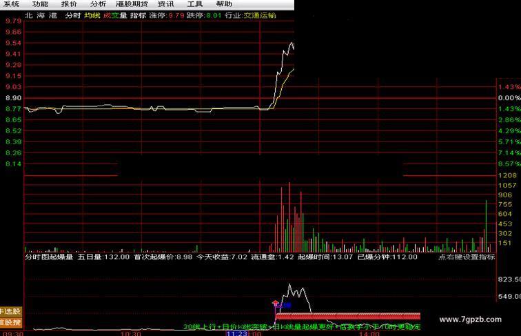This screenshot has height=336, width=521.
Task: Click the 涨停:9.79 limit-up value
Action: coord(167,15)
